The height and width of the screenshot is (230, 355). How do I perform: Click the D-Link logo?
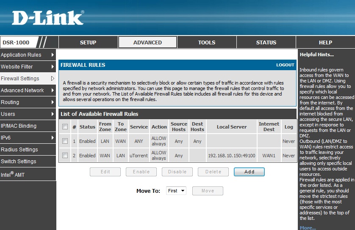pyautogui.click(x=48, y=18)
